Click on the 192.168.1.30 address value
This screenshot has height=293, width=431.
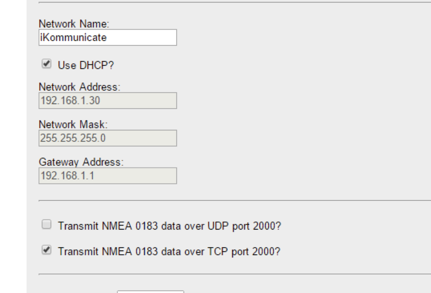click(x=70, y=101)
